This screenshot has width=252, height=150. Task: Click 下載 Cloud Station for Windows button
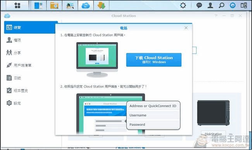pos(154,60)
